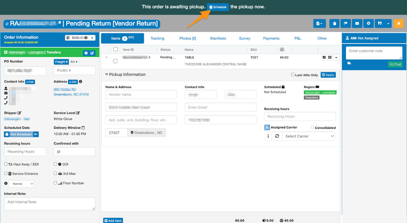The width and height of the screenshot is (407, 223).
Task: Enable the Service Entrance checkbox
Action: (x=6, y=174)
